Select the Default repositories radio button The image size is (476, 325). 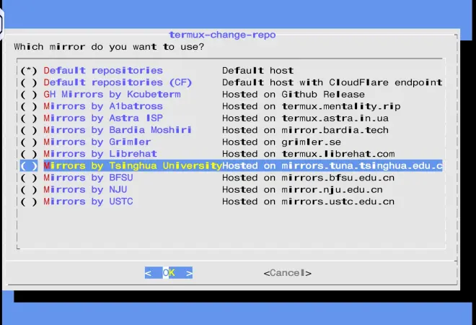29,71
